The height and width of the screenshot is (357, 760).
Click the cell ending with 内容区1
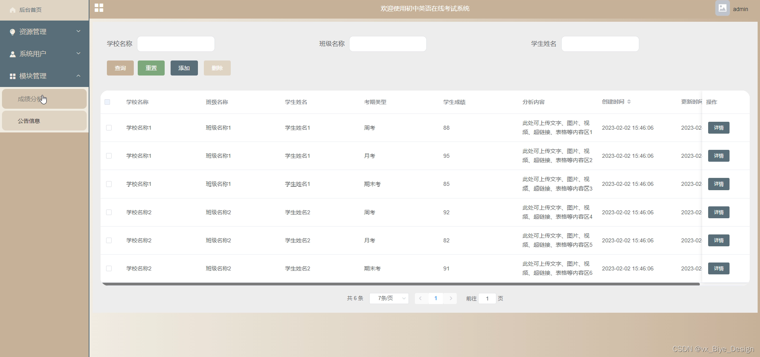click(557, 128)
